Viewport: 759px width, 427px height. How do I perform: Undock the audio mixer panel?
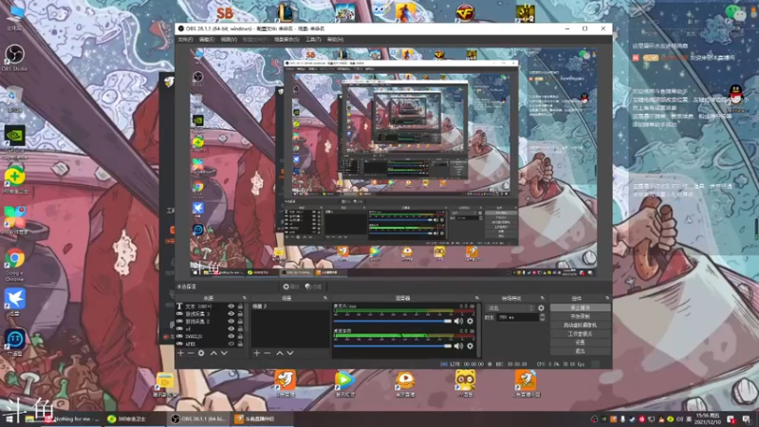click(x=477, y=298)
